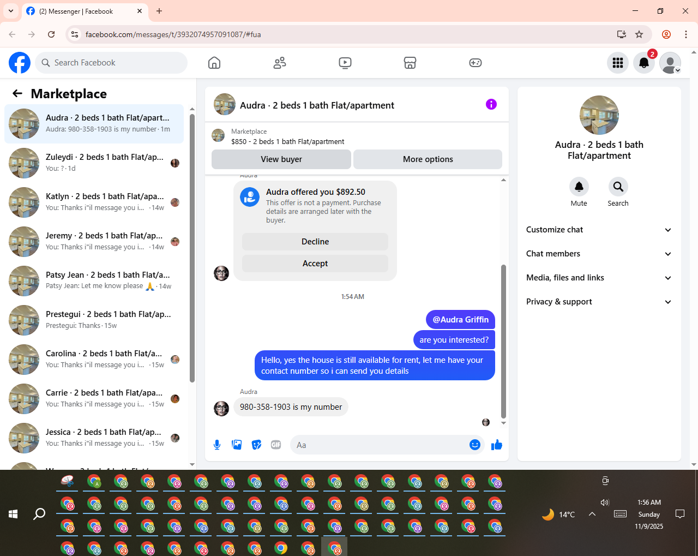Open Facebook Home icon
The image size is (698, 556).
click(214, 63)
